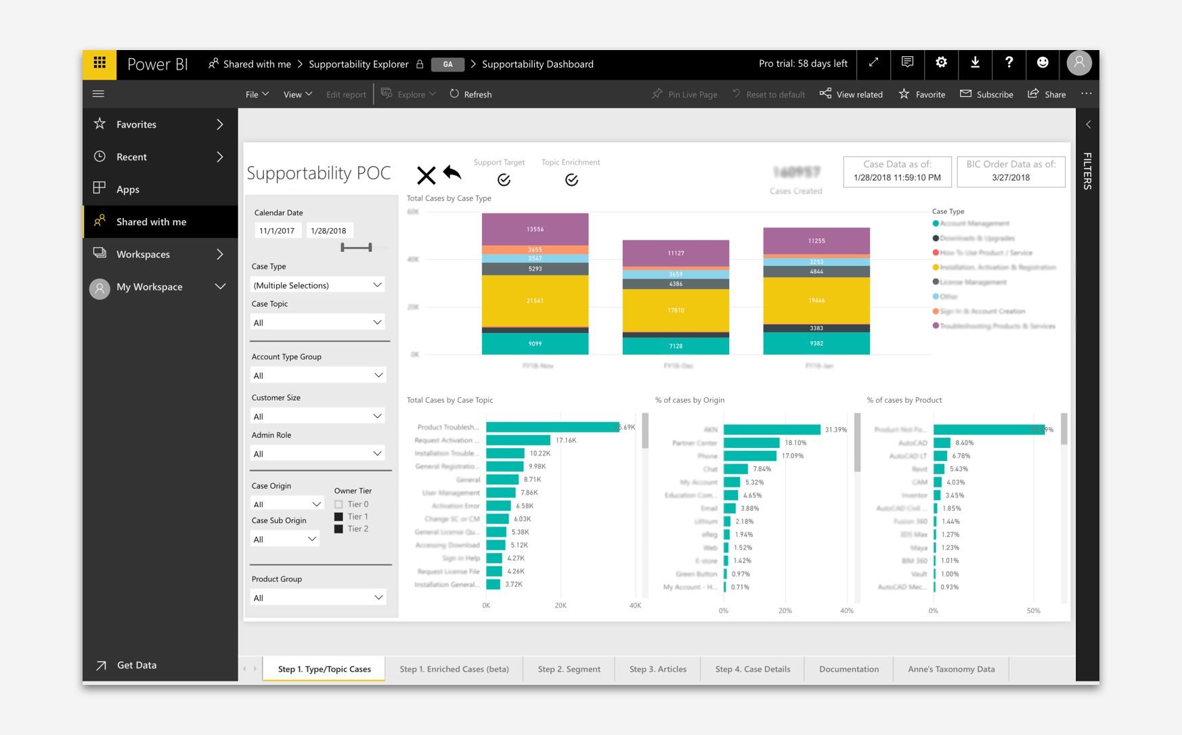1182x735 pixels.
Task: Click the Topic Enrichment checkmark icon
Action: click(x=571, y=180)
